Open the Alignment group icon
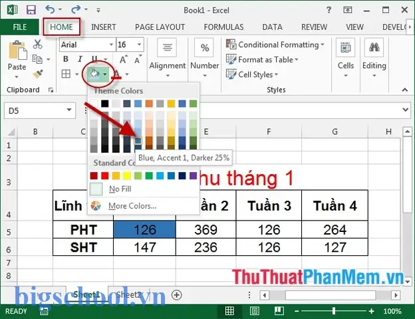Image resolution: width=415 pixels, height=319 pixels. click(167, 47)
